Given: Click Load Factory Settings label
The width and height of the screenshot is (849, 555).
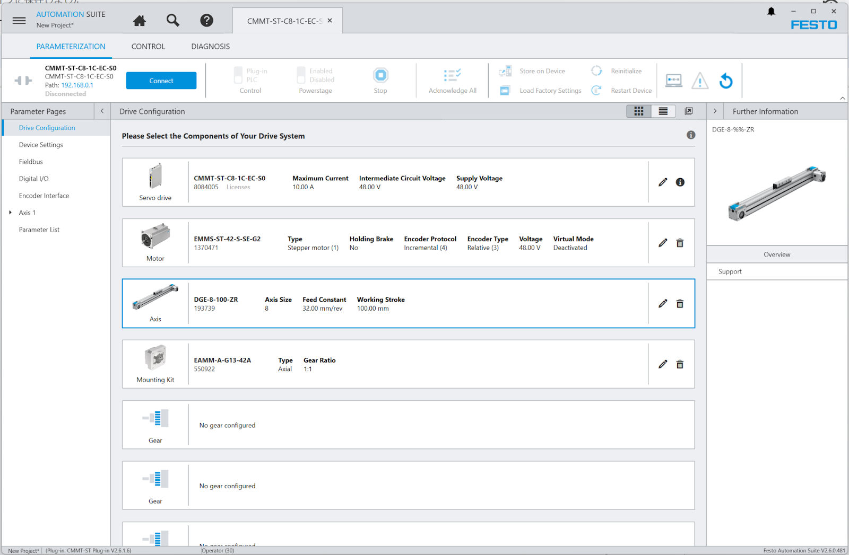Looking at the screenshot, I should [550, 91].
